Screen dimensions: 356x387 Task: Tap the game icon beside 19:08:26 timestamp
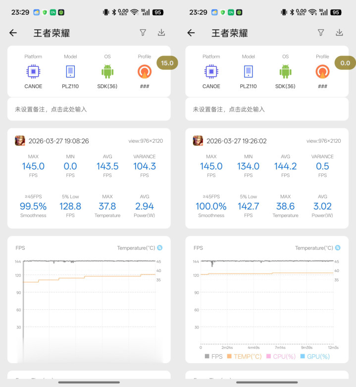20,141
